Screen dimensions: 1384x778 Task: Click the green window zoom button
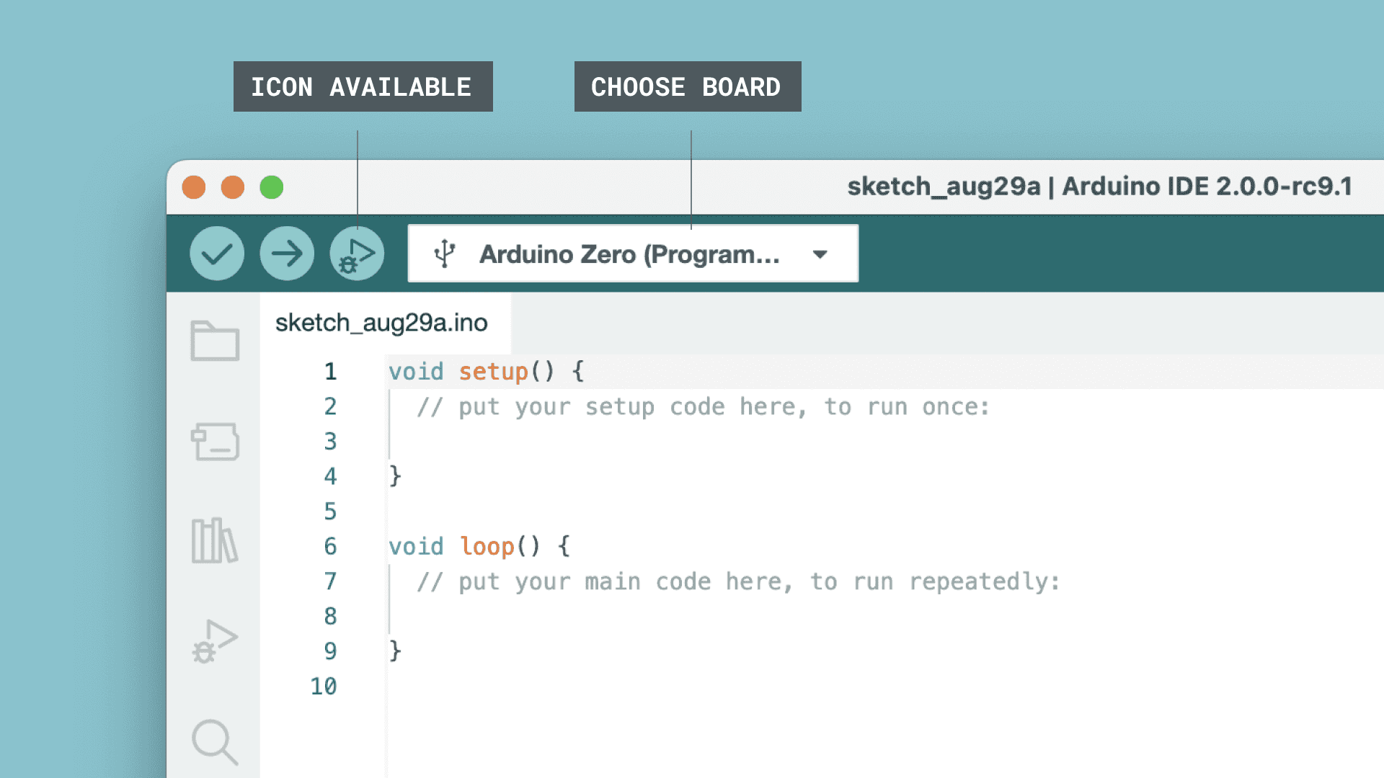272,187
